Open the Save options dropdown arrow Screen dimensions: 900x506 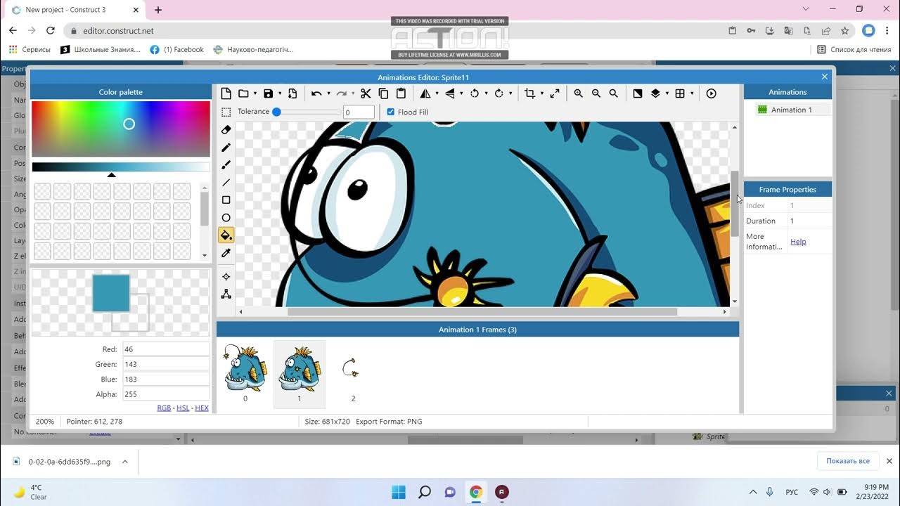coord(280,93)
